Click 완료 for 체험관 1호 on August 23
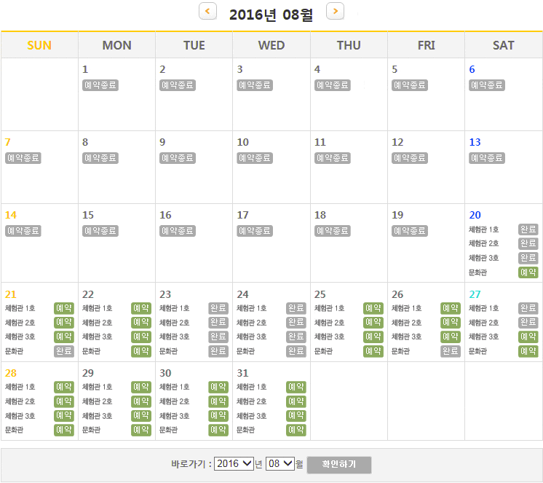 218,308
